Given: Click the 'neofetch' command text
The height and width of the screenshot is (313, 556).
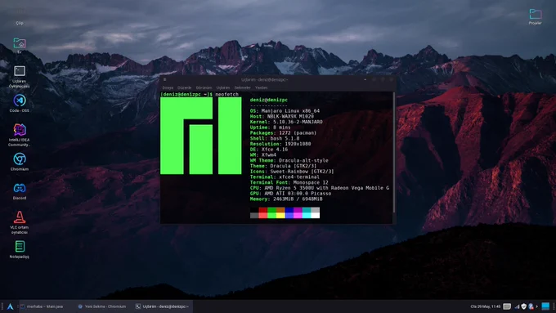Looking at the screenshot, I should point(227,94).
